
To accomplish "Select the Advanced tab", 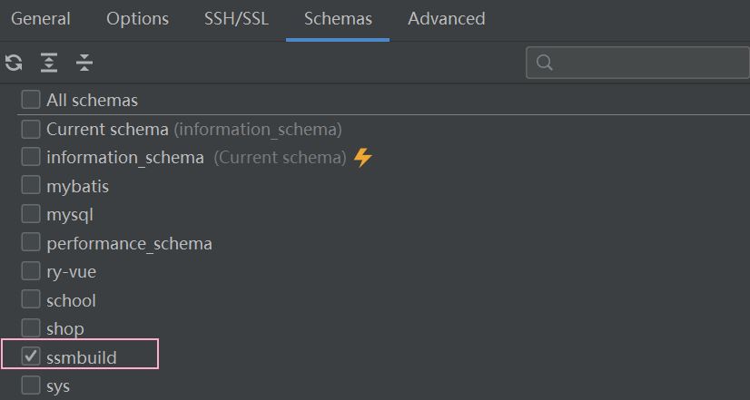I will (x=446, y=19).
